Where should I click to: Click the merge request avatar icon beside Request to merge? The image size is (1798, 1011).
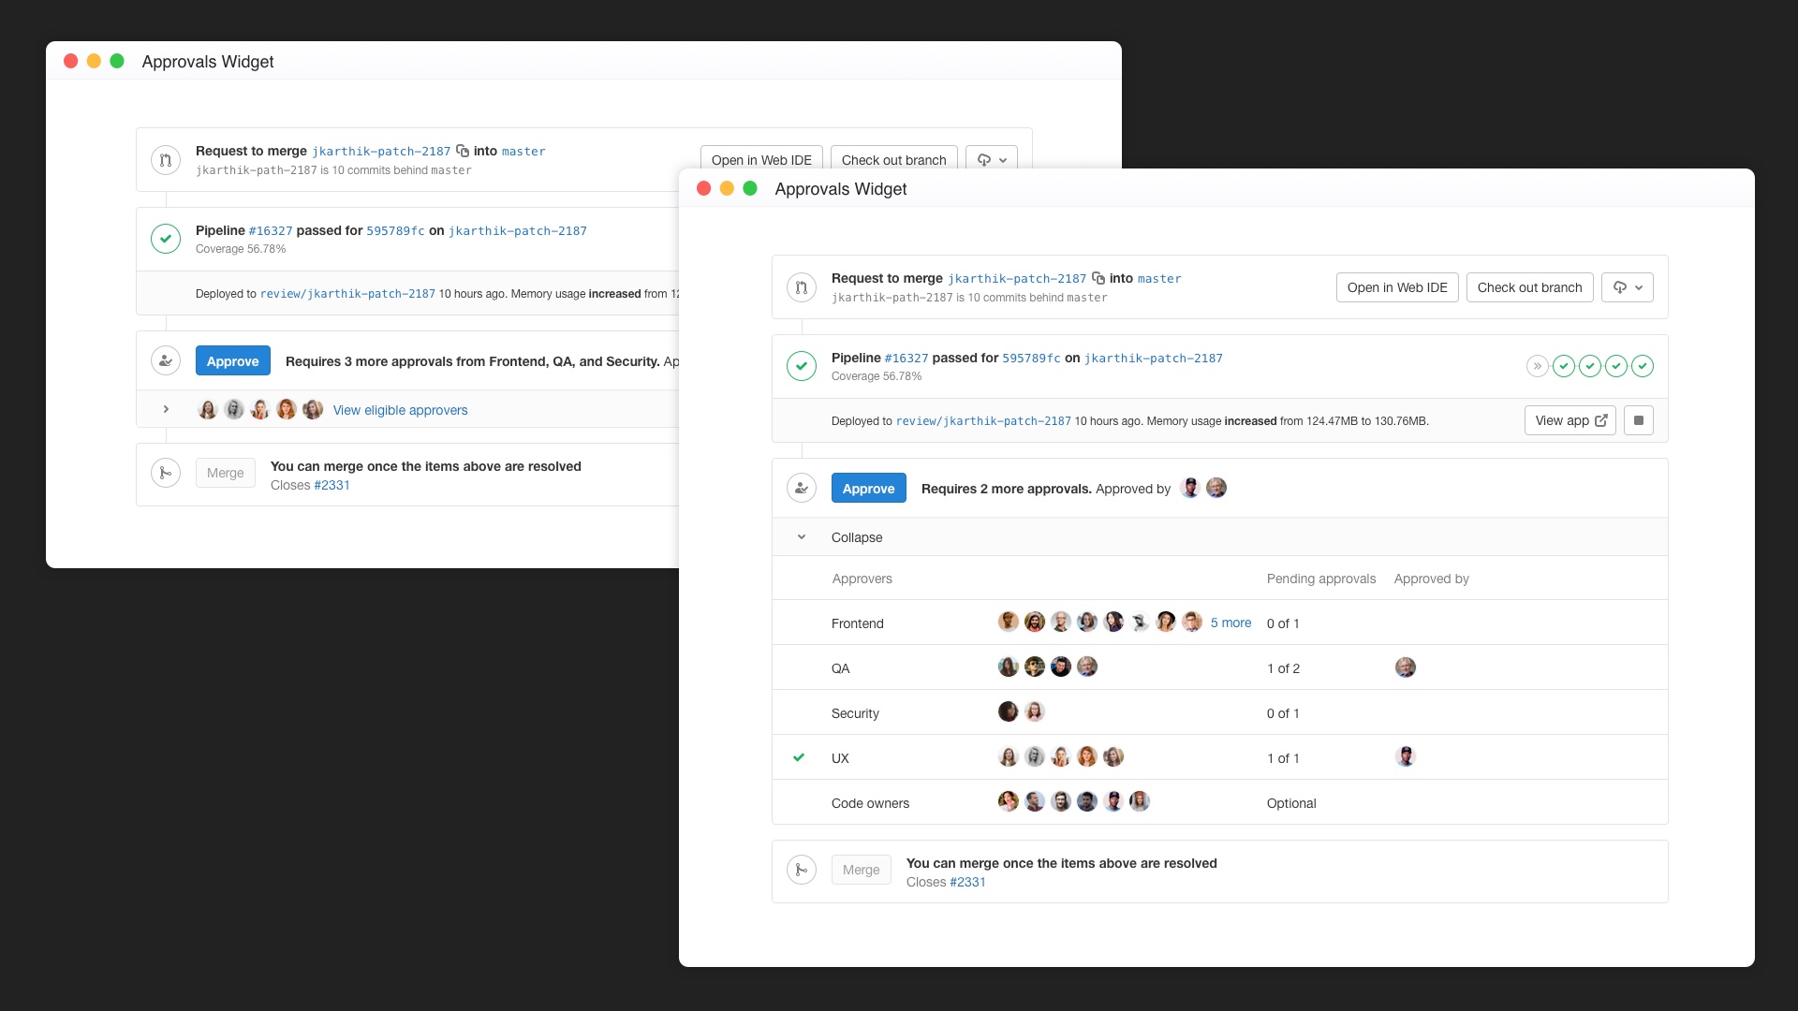tap(802, 287)
